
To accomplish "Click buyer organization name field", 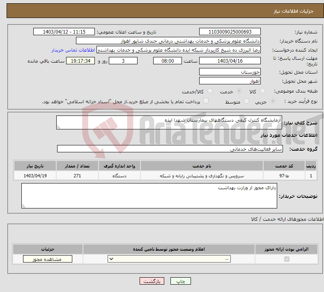I will [x=168, y=41].
